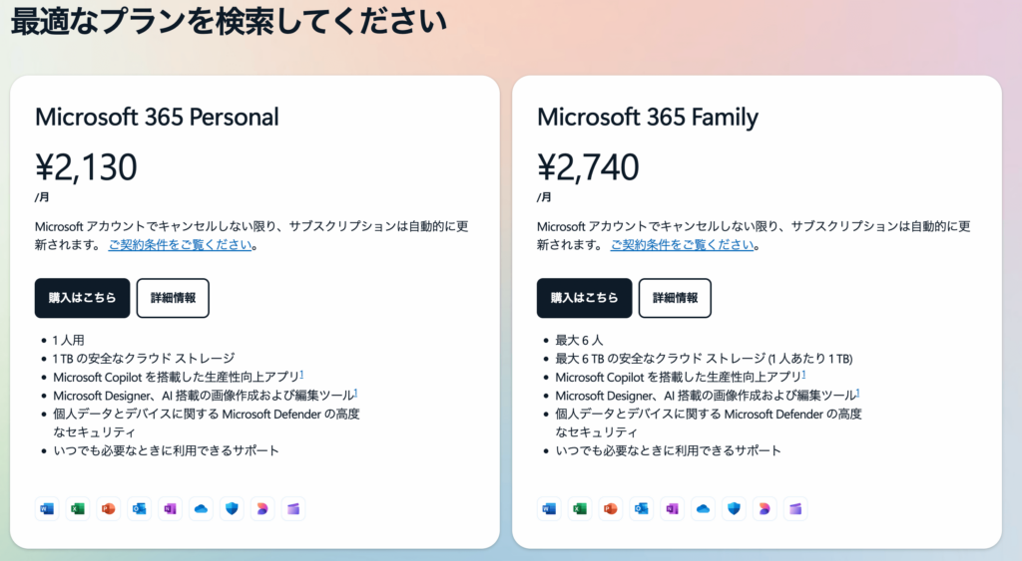Click Outlook icon in the Personal card
The width and height of the screenshot is (1022, 561).
coord(140,509)
